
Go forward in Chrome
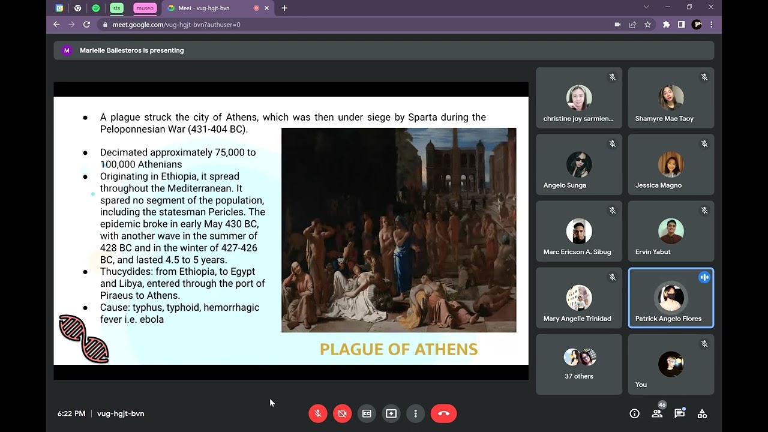71,25
